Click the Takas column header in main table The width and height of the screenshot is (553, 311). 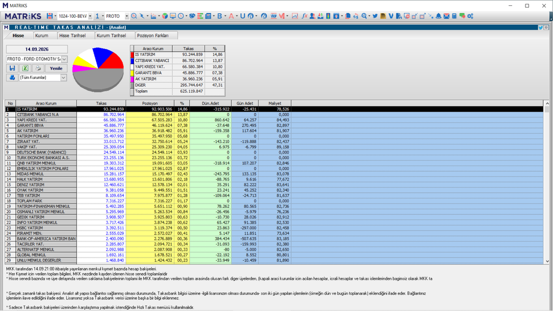[x=101, y=103]
